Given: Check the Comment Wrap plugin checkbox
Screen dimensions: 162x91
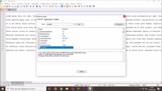Looking at the screenshot, I should click(x=39, y=45).
